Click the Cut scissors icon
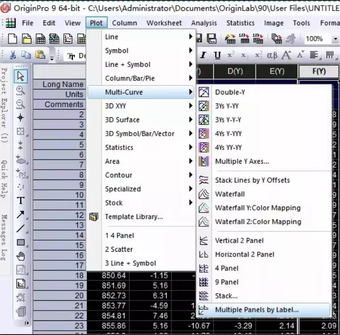The height and width of the screenshot is (335, 340). 13,55
